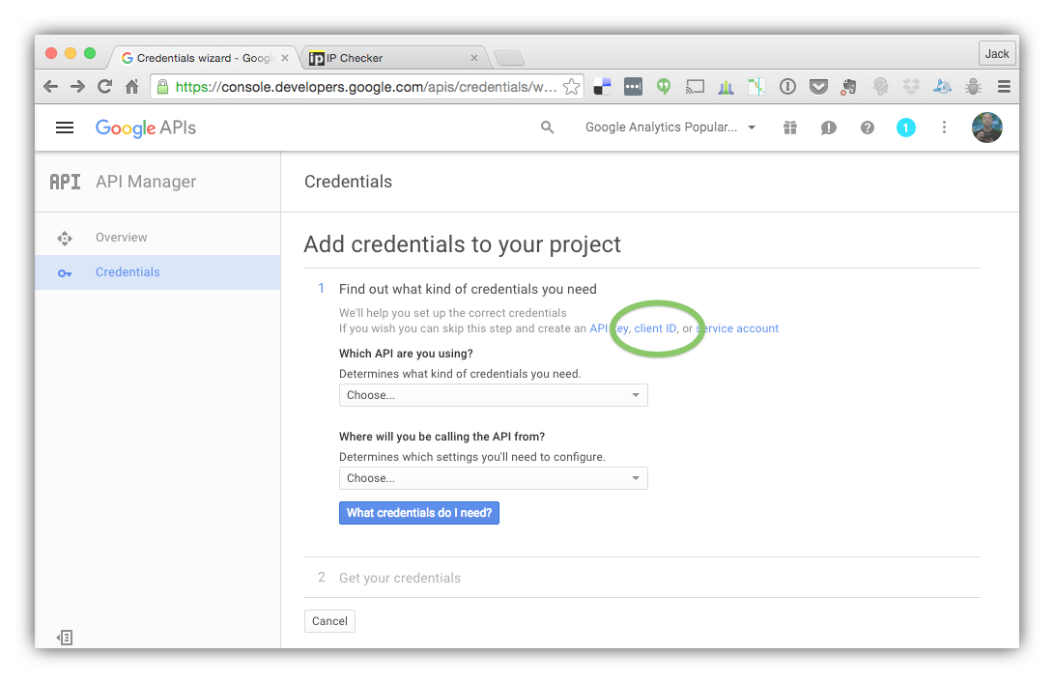Image resolution: width=1054 pixels, height=683 pixels.
Task: Open the help question mark icon
Action: 868,128
